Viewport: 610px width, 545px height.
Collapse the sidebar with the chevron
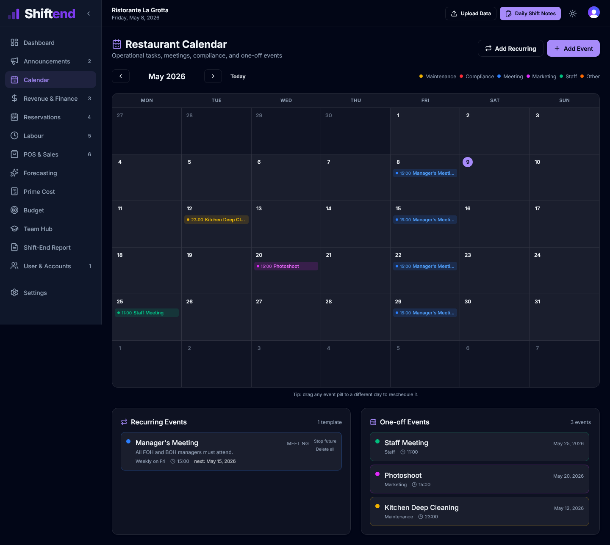pyautogui.click(x=89, y=14)
